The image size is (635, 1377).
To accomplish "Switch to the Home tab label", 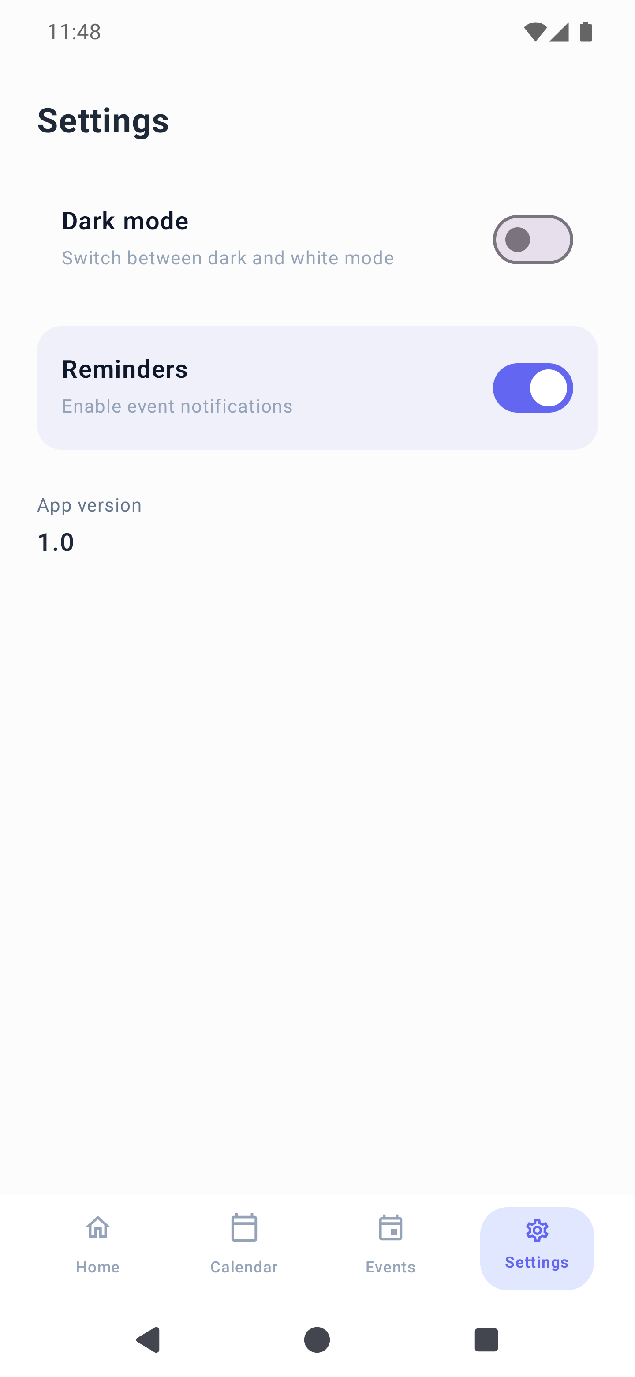I will tap(98, 1267).
